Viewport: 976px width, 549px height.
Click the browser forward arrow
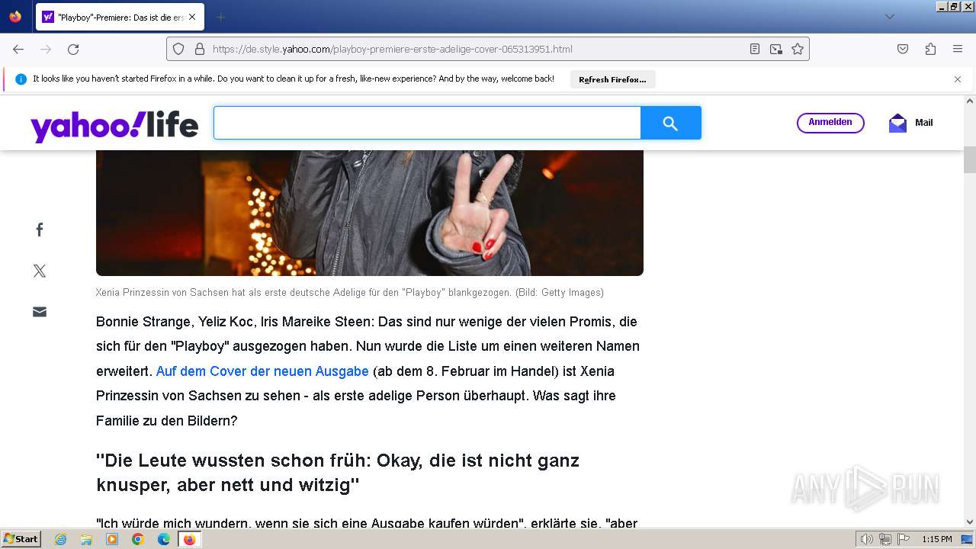46,49
